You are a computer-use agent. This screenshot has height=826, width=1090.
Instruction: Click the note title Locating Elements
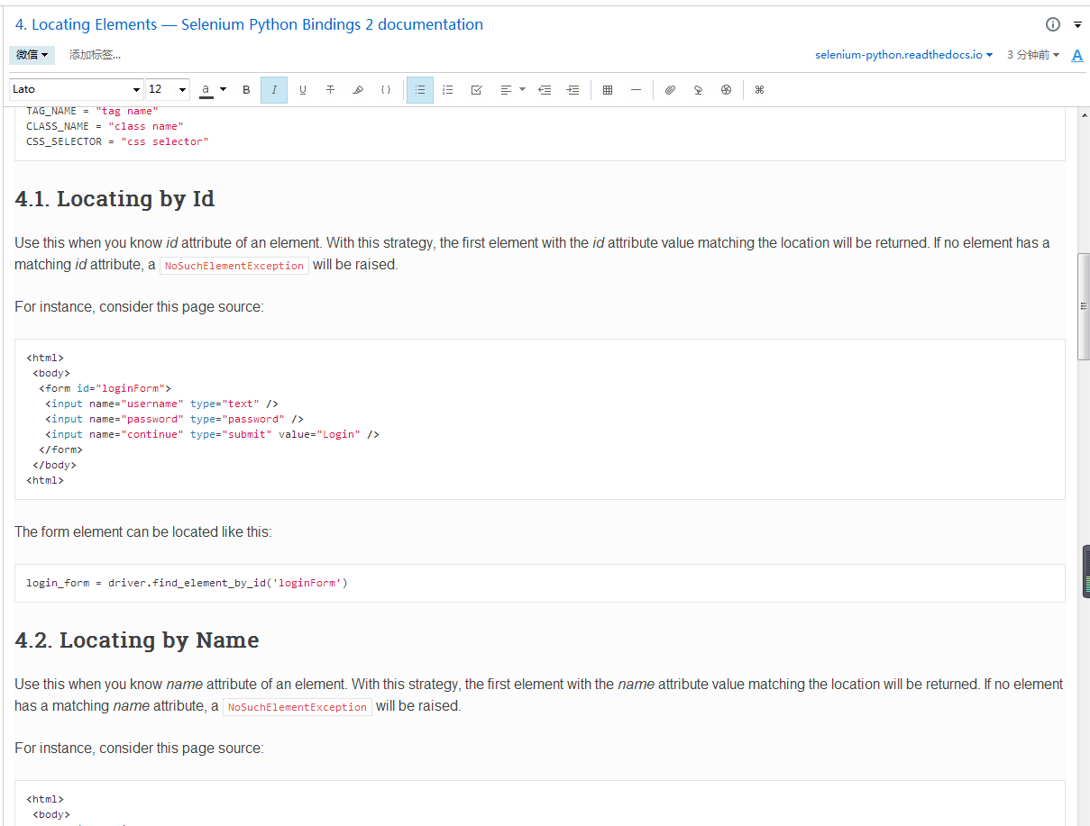[249, 24]
